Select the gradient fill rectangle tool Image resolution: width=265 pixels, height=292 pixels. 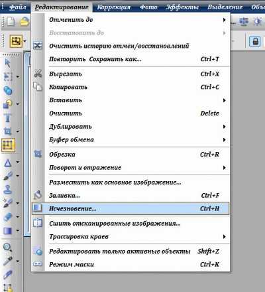(8, 230)
